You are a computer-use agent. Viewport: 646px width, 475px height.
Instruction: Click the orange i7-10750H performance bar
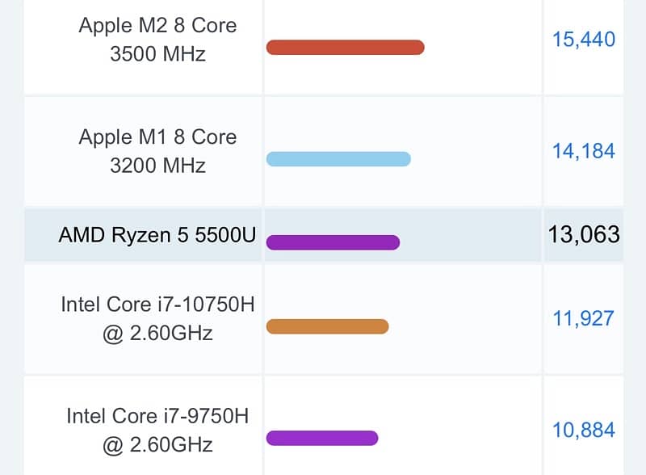[327, 326]
